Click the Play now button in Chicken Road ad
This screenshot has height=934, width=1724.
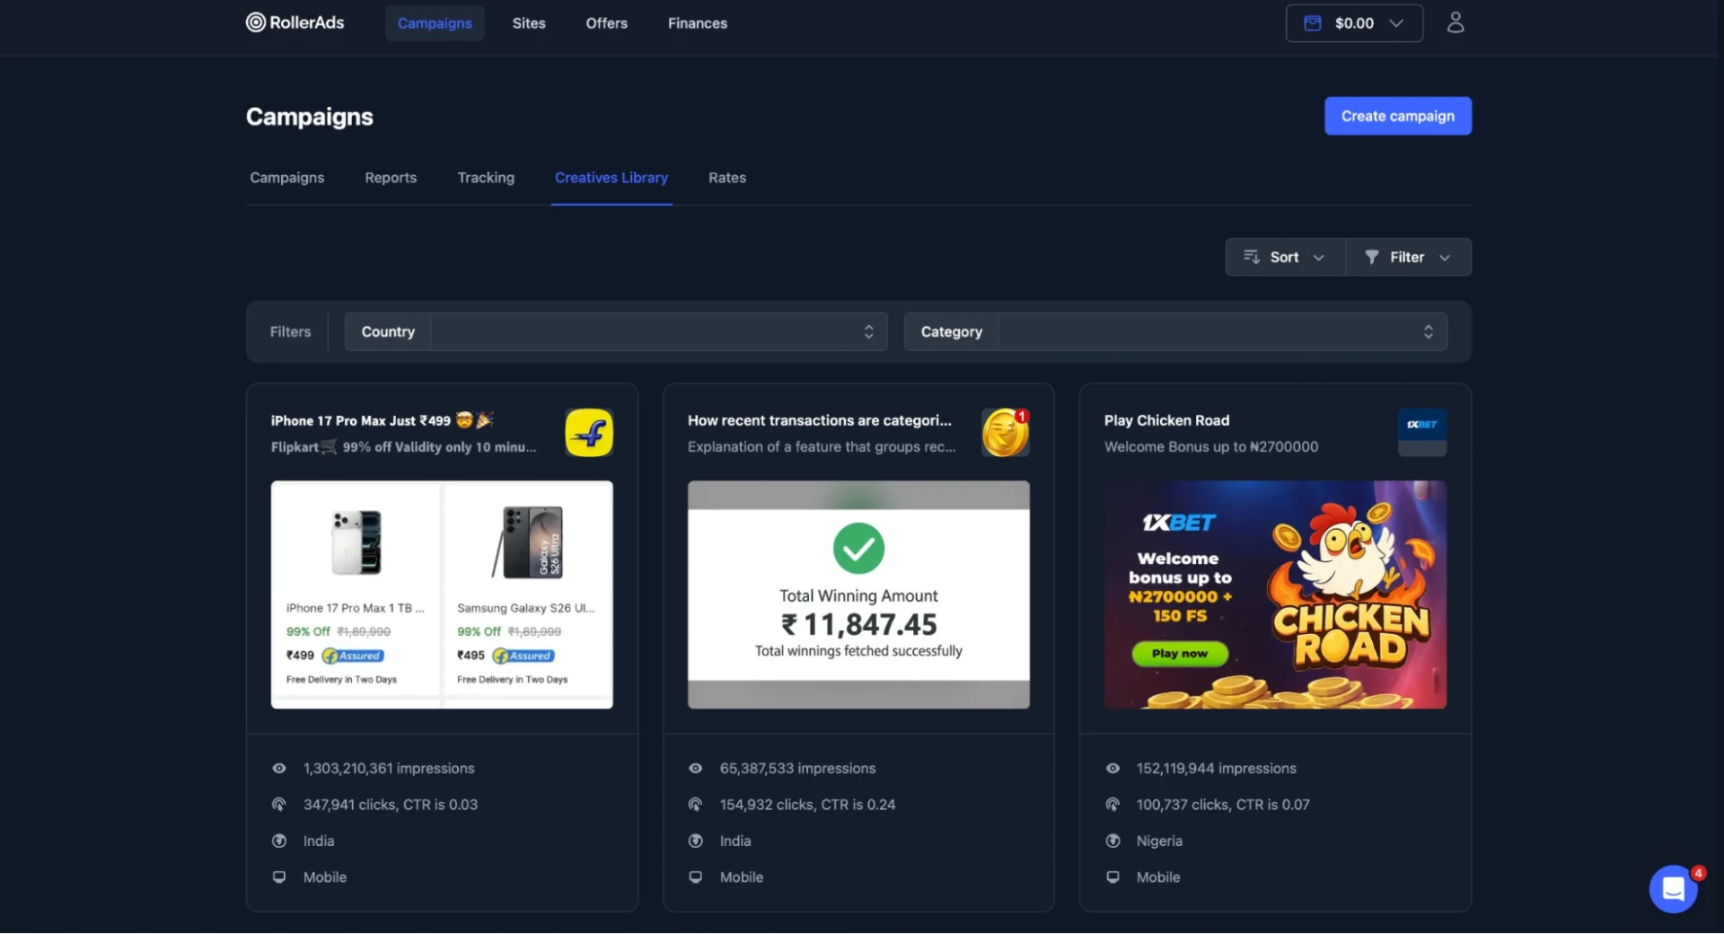pos(1180,654)
